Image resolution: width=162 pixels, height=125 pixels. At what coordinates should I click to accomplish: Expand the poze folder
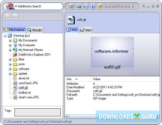[x=10, y=64]
